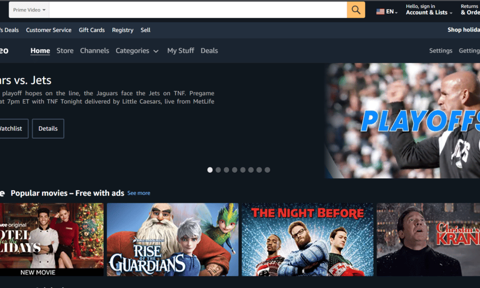Open Gift Cards page
Screen dimensions: 480x288
coord(92,30)
